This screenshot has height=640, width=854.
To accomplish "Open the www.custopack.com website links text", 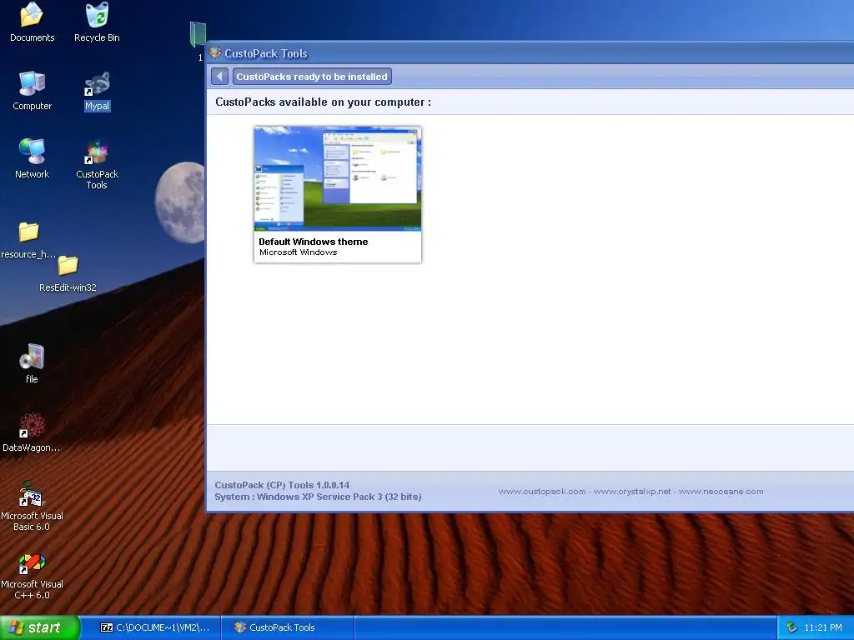I will [x=630, y=492].
